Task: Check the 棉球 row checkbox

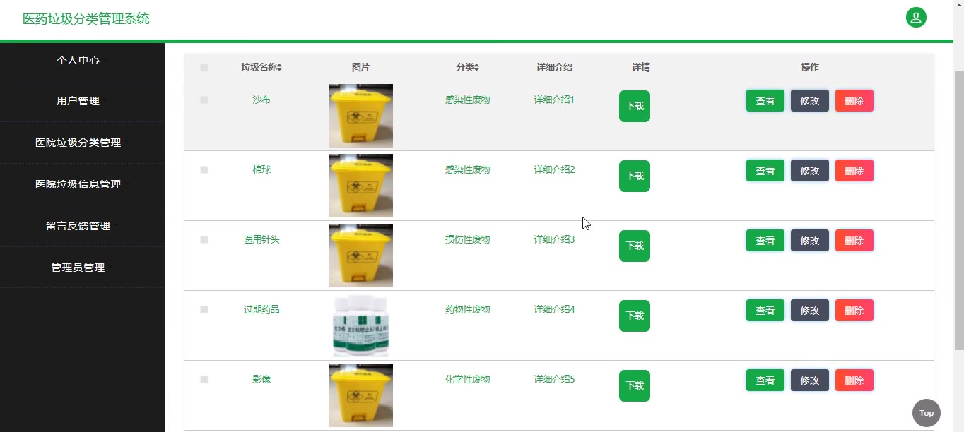Action: click(204, 170)
